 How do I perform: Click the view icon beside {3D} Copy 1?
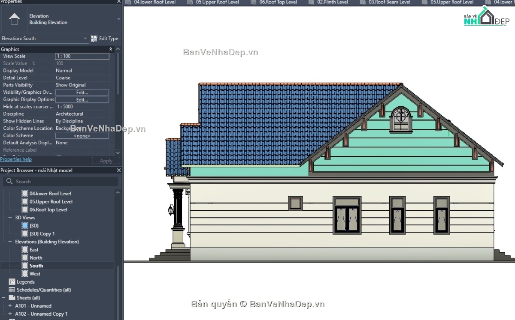pyautogui.click(x=25, y=233)
